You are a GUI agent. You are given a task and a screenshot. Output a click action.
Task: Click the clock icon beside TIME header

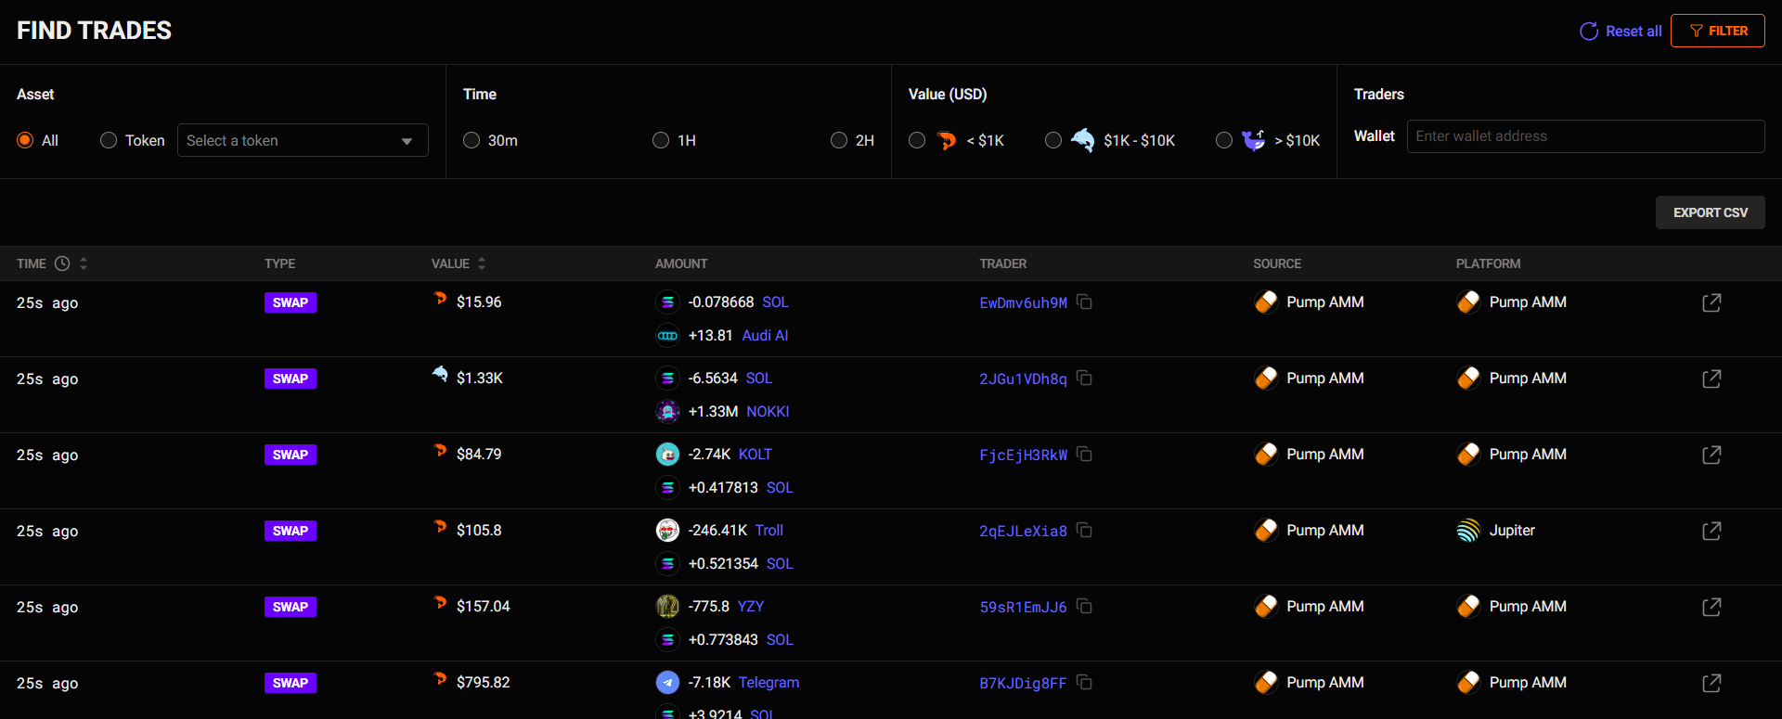[x=62, y=263]
